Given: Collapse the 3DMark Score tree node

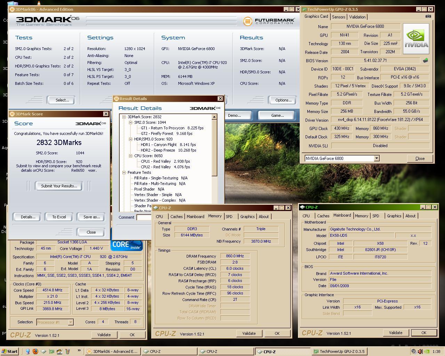Looking at the screenshot, I should (124, 117).
